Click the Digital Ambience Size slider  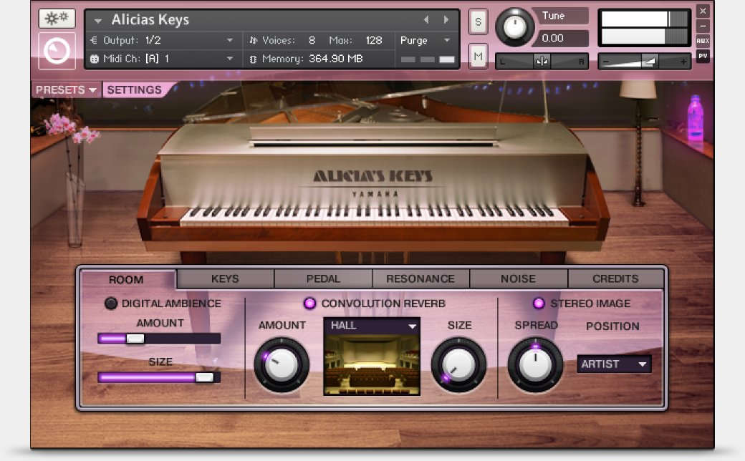[159, 377]
